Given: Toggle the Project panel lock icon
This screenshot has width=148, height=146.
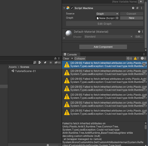Looking at the screenshot, I should coord(55,58).
